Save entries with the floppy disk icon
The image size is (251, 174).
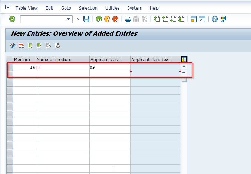click(x=86, y=19)
